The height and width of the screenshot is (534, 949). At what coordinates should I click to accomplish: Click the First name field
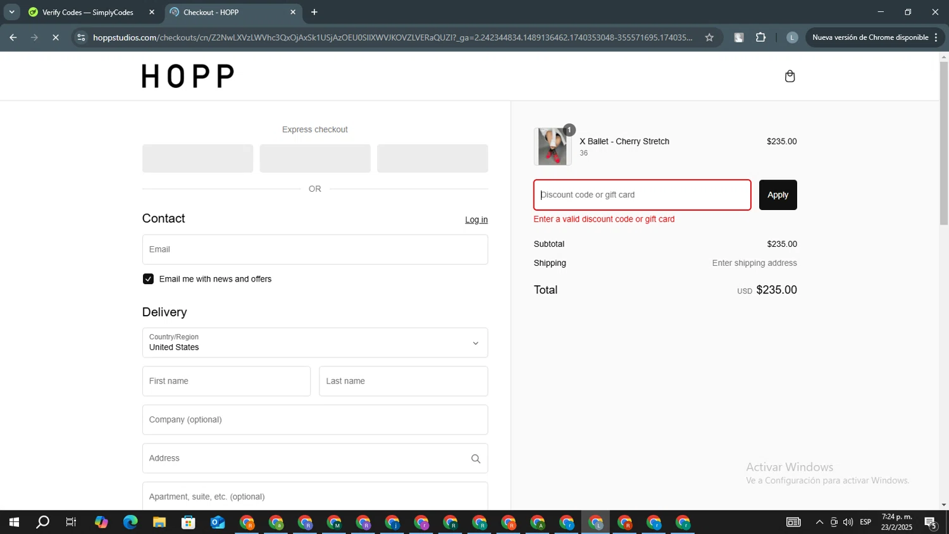[226, 382]
